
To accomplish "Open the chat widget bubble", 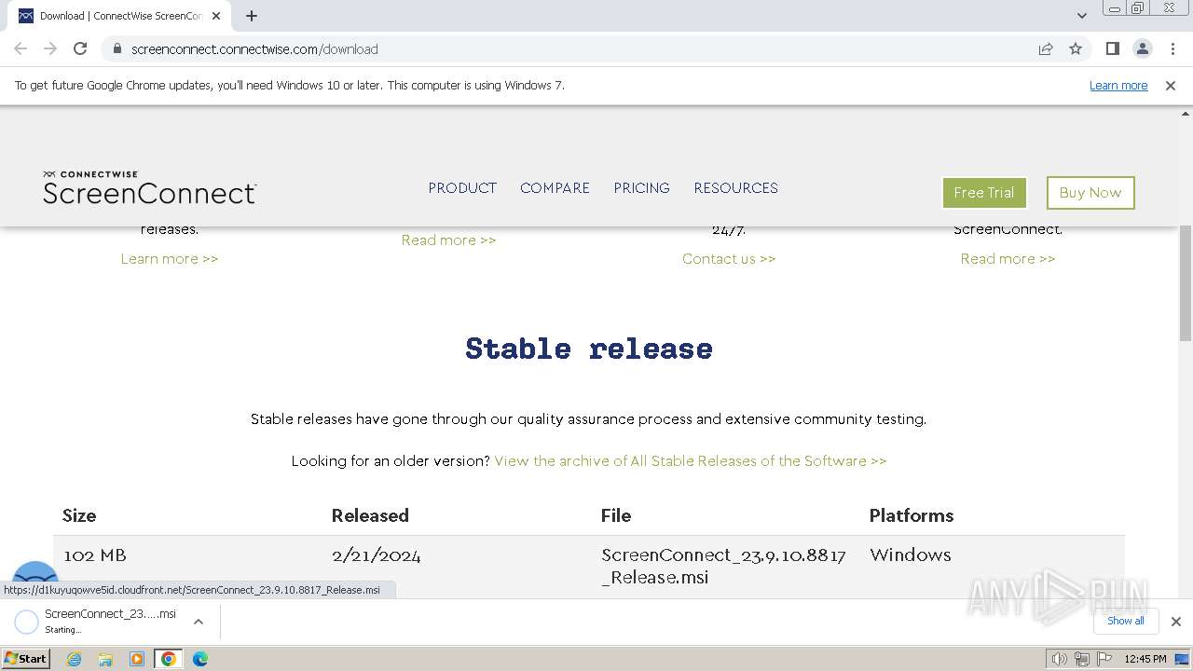I will coord(35,580).
